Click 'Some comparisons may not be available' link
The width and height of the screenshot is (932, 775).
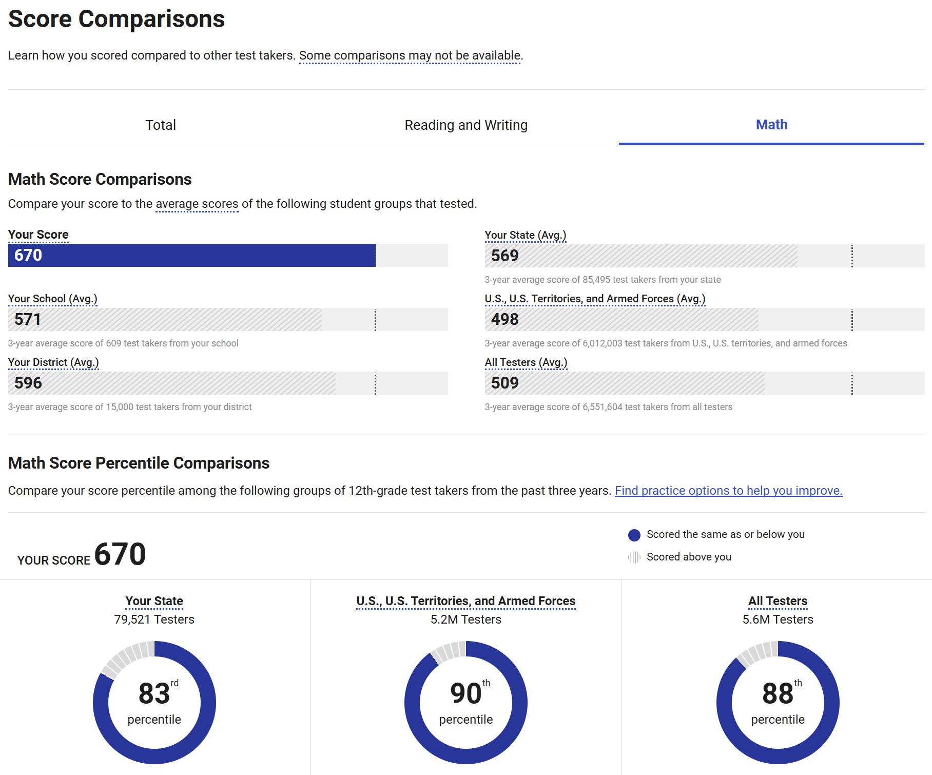click(410, 55)
